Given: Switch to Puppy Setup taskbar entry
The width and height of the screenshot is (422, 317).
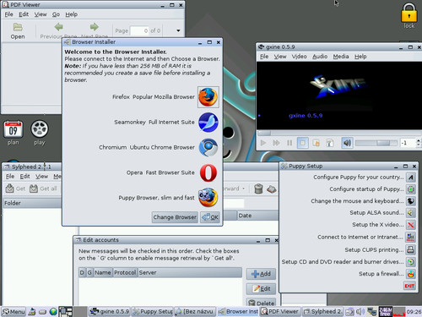Looking at the screenshot, I should click(x=152, y=312).
